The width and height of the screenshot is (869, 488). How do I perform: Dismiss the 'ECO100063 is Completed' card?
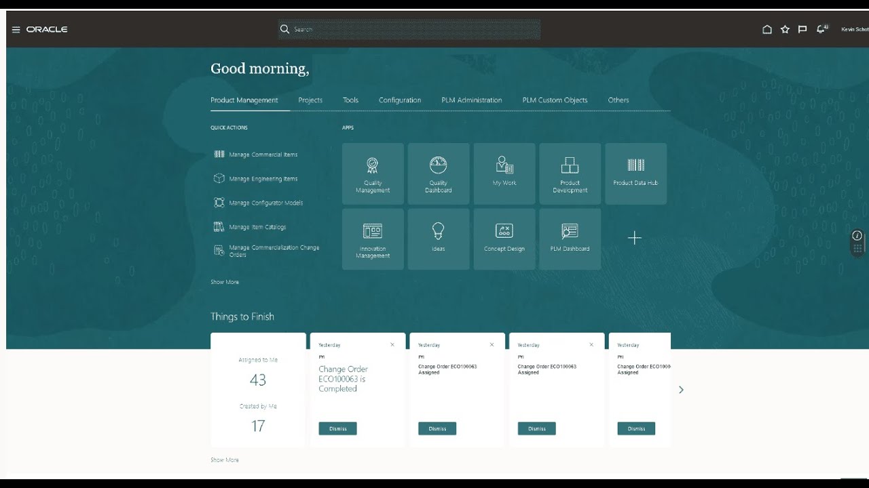(337, 428)
